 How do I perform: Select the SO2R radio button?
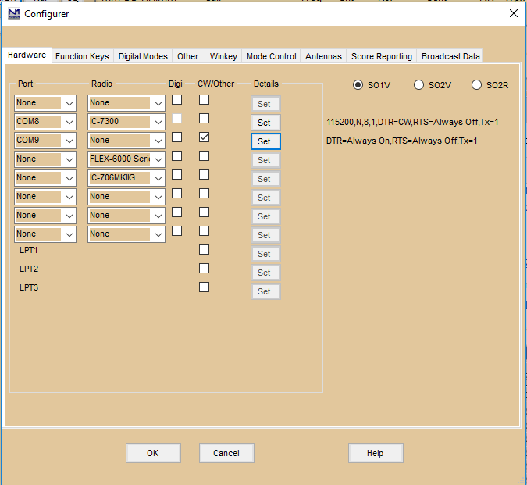[490, 85]
